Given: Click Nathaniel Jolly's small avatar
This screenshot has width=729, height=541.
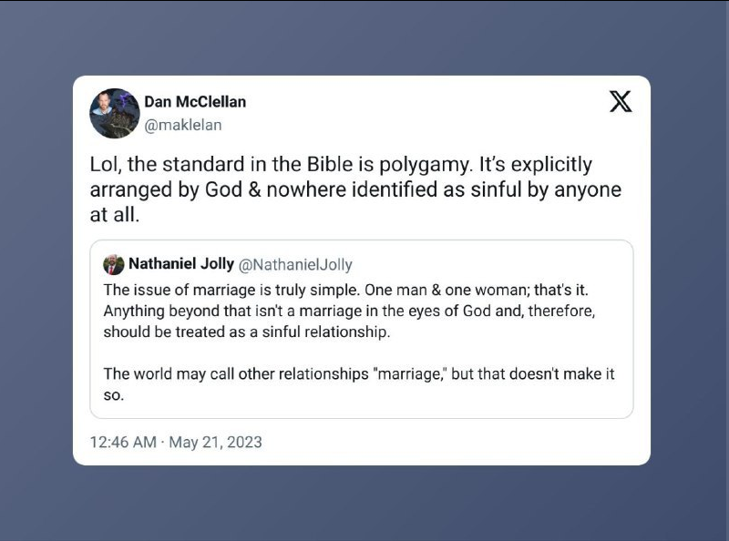Looking at the screenshot, I should pos(113,264).
